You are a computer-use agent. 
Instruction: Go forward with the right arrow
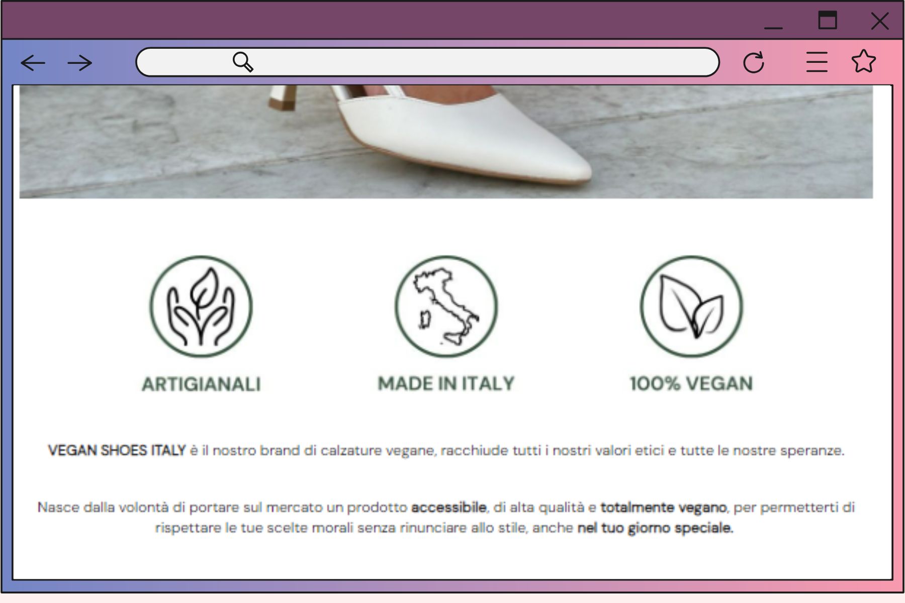80,63
